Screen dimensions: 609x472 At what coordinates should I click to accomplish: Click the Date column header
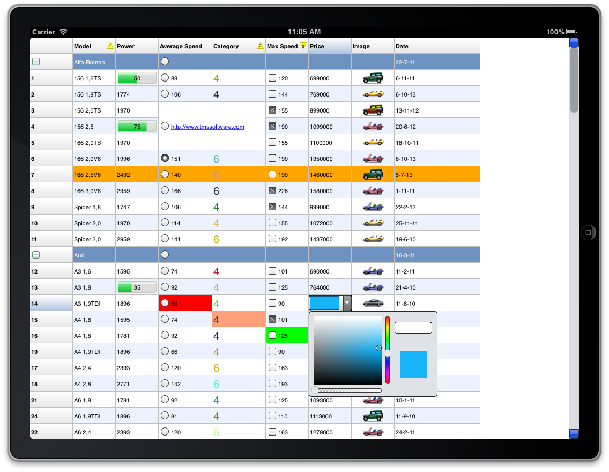pyautogui.click(x=415, y=46)
